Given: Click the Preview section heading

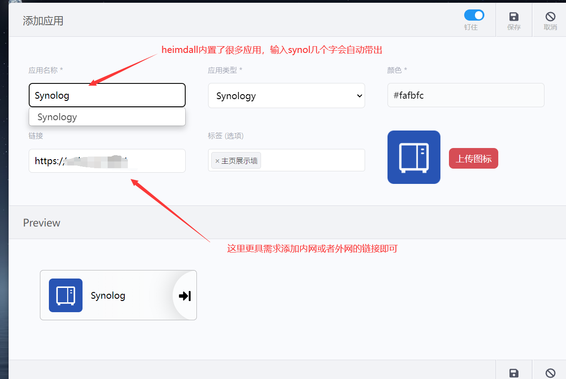Looking at the screenshot, I should tap(42, 223).
